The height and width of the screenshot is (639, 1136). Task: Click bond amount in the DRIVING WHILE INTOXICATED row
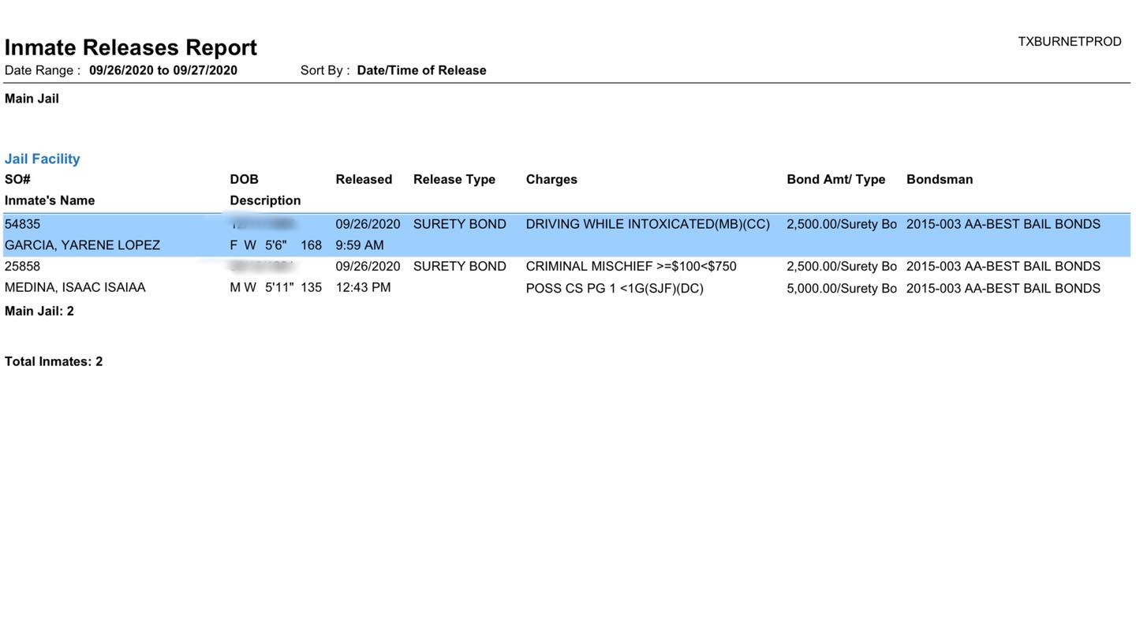842,224
